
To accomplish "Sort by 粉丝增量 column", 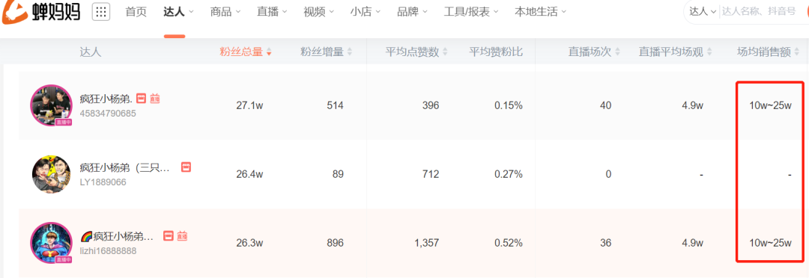I will tap(326, 52).
